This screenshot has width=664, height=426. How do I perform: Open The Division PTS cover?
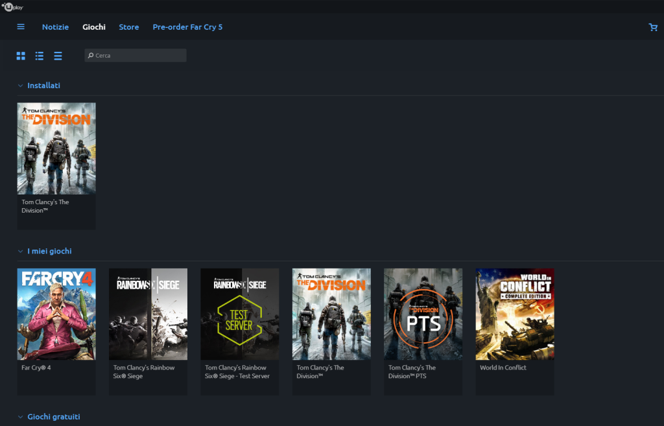423,314
